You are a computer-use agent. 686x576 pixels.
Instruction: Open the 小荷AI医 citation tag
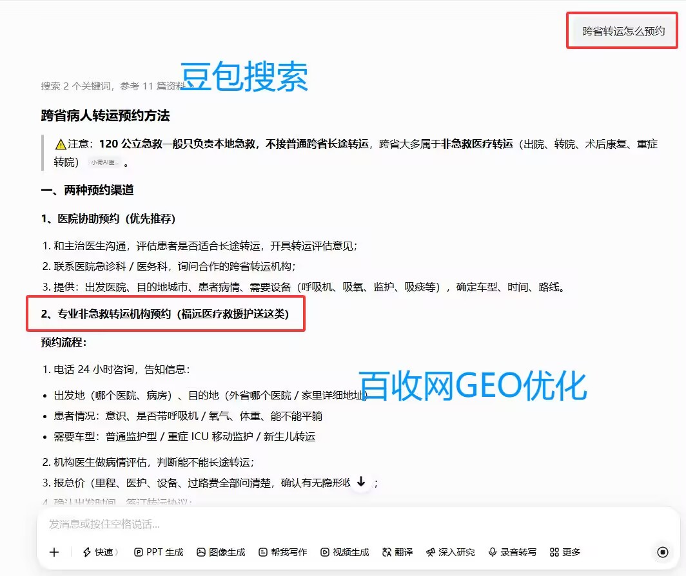104,162
